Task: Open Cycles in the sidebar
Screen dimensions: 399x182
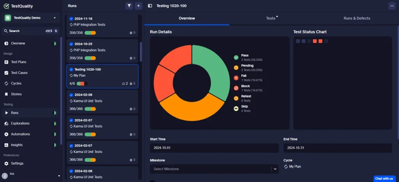Action: point(16,83)
